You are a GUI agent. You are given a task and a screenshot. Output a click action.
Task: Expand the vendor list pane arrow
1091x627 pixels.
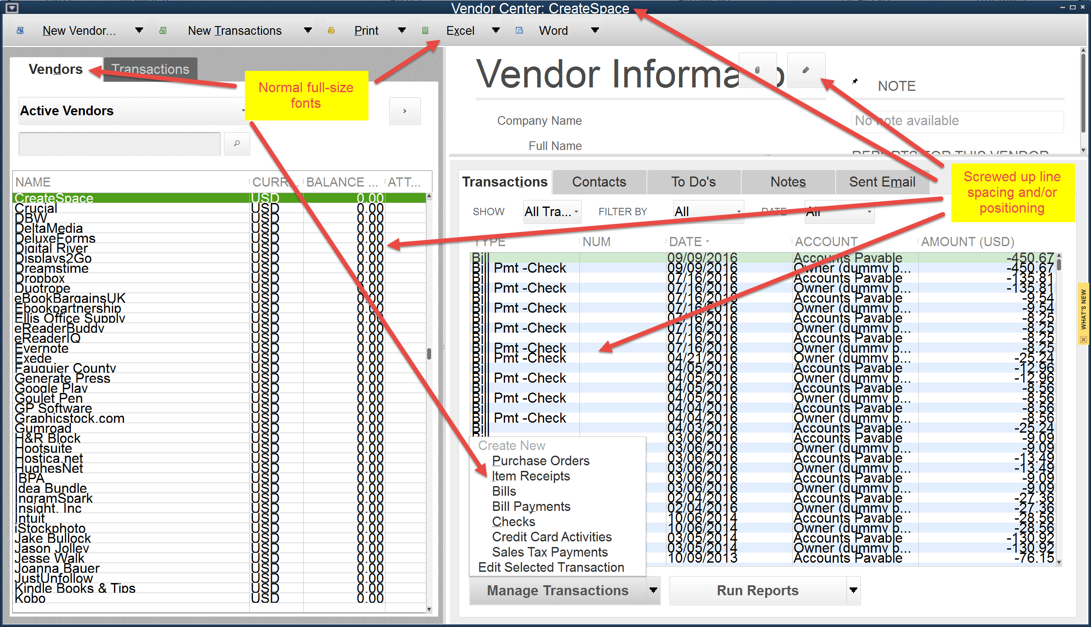405,111
